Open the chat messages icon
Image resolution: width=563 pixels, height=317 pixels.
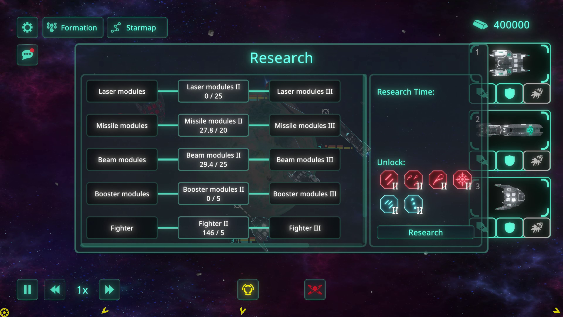coord(27,55)
